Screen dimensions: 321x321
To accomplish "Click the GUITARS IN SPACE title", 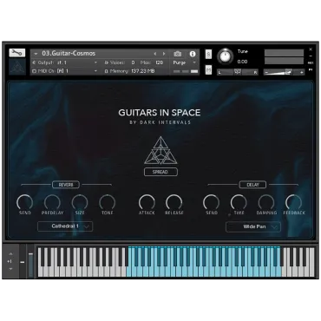I will pyautogui.click(x=160, y=113).
